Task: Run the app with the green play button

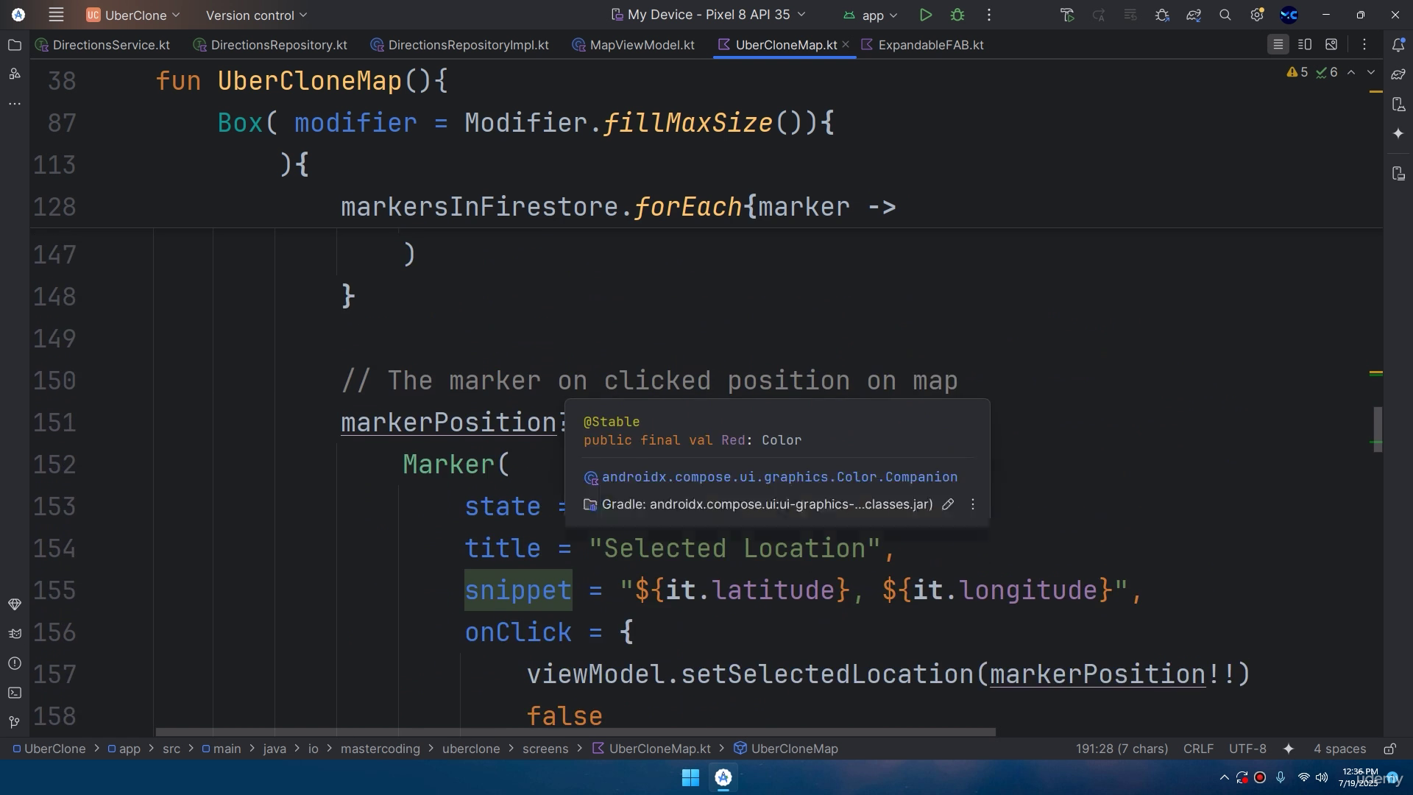Action: pyautogui.click(x=926, y=15)
